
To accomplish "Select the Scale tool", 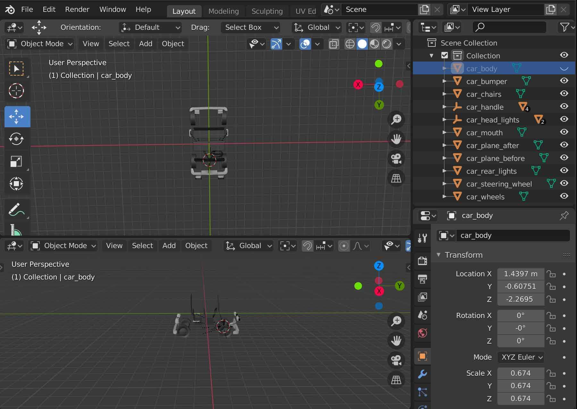I will click(16, 161).
